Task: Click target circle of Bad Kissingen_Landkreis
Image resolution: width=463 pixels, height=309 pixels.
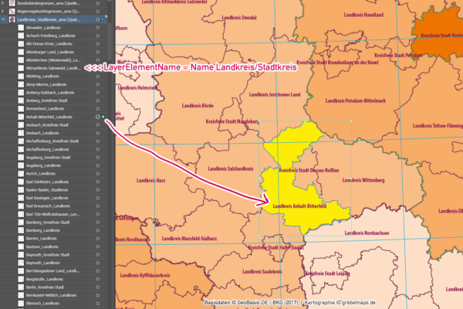Action: click(x=98, y=198)
